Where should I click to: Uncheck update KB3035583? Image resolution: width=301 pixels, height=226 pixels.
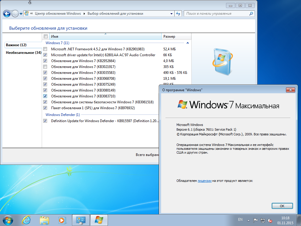[x=45, y=73]
